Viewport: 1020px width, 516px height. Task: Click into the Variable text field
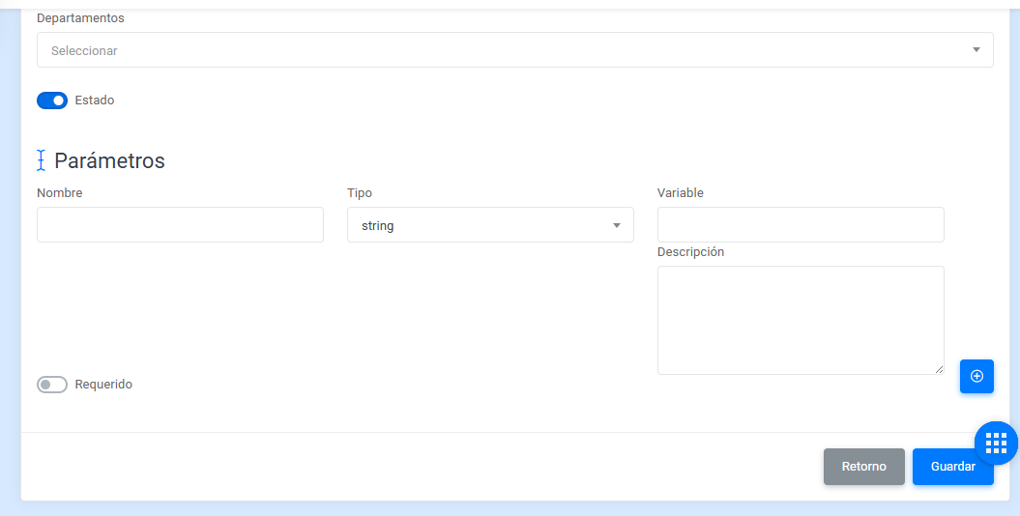[x=801, y=225]
